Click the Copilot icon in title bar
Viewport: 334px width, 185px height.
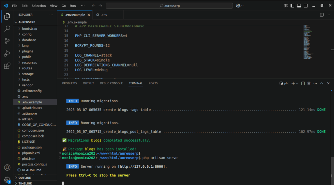(x=238, y=6)
